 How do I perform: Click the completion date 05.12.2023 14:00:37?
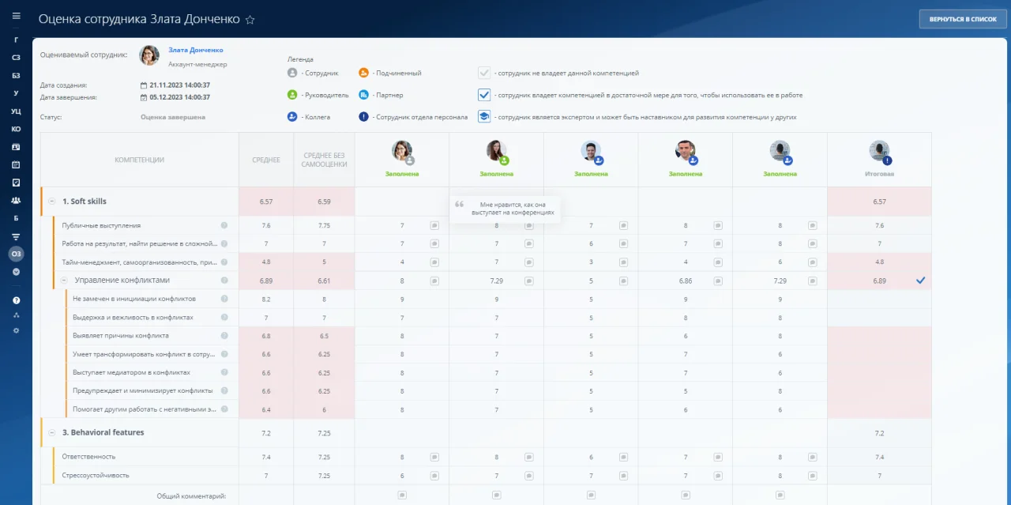coord(179,97)
